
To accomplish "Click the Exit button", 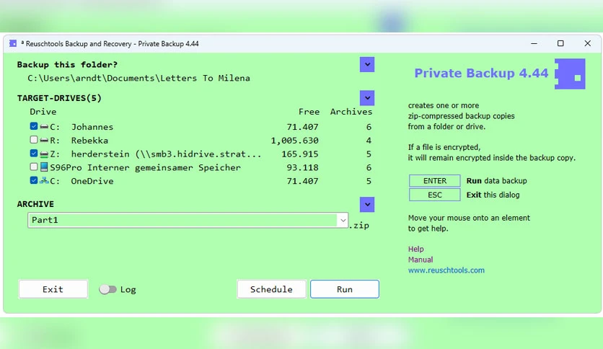I will [x=53, y=289].
